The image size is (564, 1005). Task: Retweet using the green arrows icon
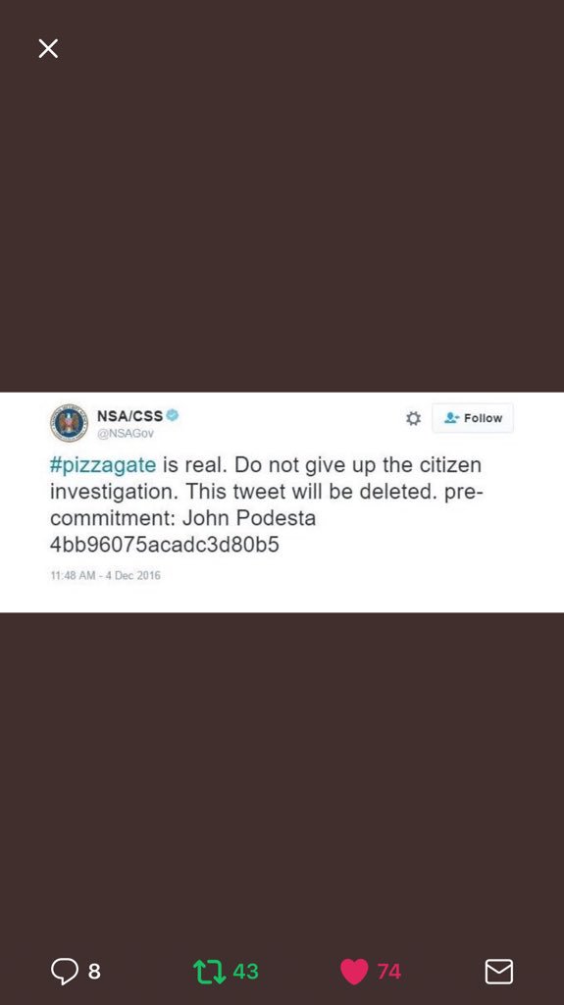[x=210, y=971]
